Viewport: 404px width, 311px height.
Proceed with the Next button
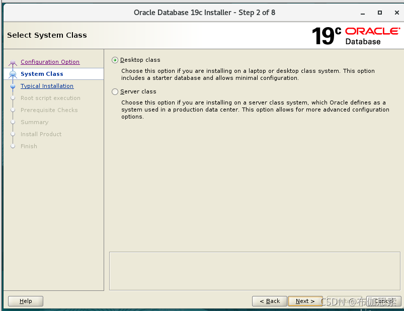coord(305,301)
